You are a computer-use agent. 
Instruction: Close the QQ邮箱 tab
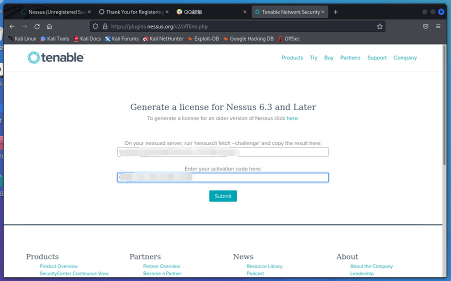click(245, 12)
